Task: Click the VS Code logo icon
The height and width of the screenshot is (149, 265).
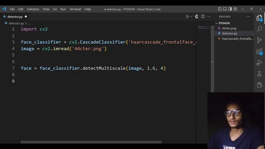Action: 4,9
